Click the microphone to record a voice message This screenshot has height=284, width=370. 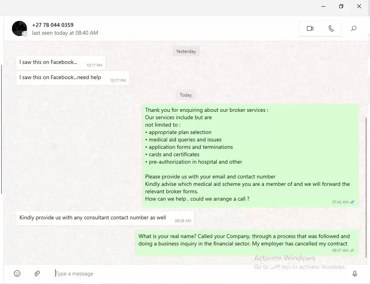354,273
